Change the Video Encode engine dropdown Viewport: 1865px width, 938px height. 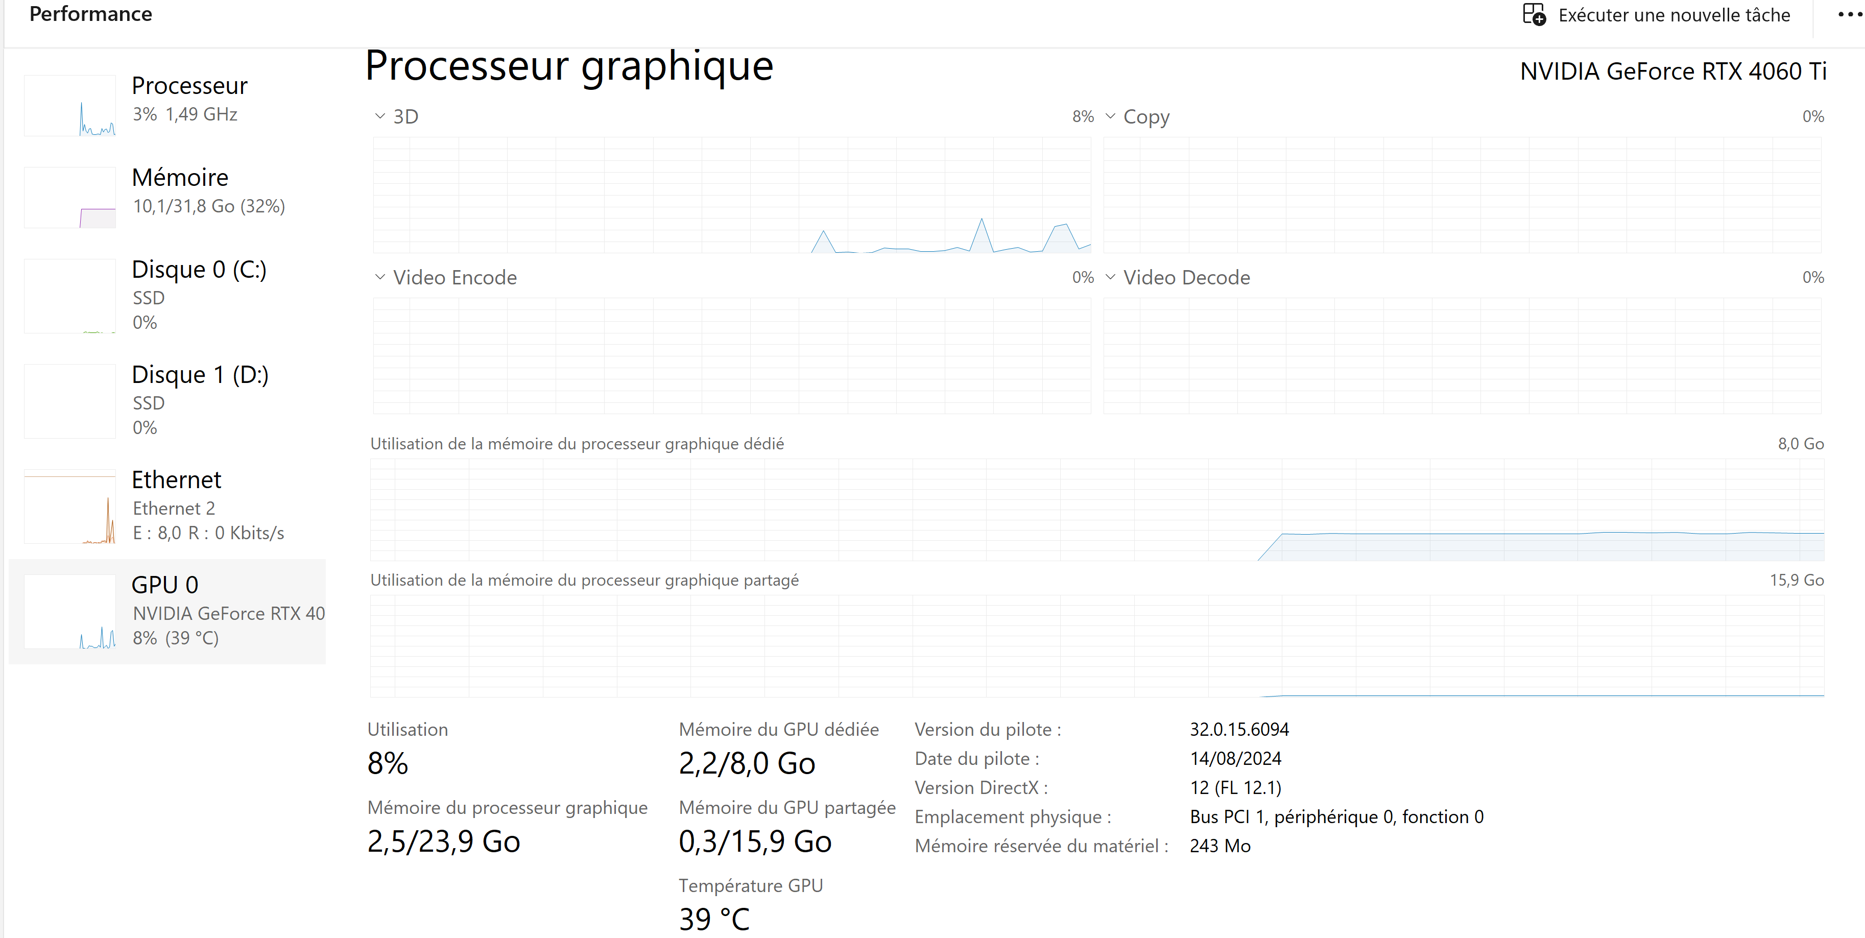[x=380, y=277]
